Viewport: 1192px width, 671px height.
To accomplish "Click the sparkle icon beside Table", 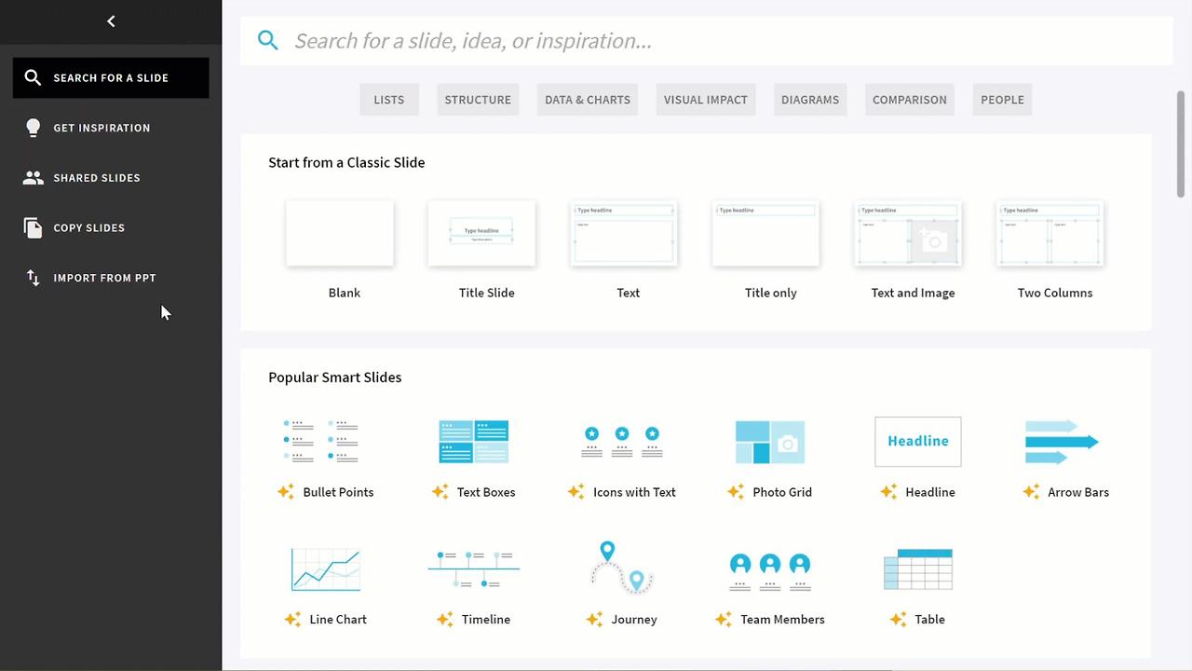I will click(898, 619).
